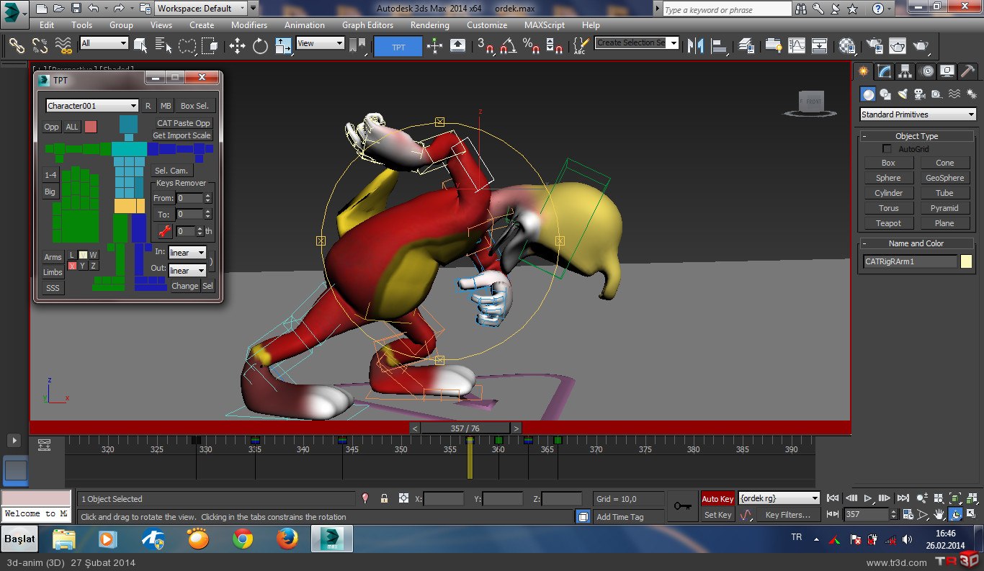Open the Workspace: Default dropdown
The height and width of the screenshot is (571, 984).
click(x=201, y=9)
